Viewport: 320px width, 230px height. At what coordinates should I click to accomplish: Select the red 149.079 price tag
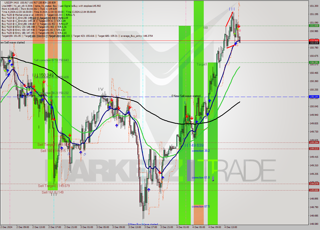click(314, 183)
